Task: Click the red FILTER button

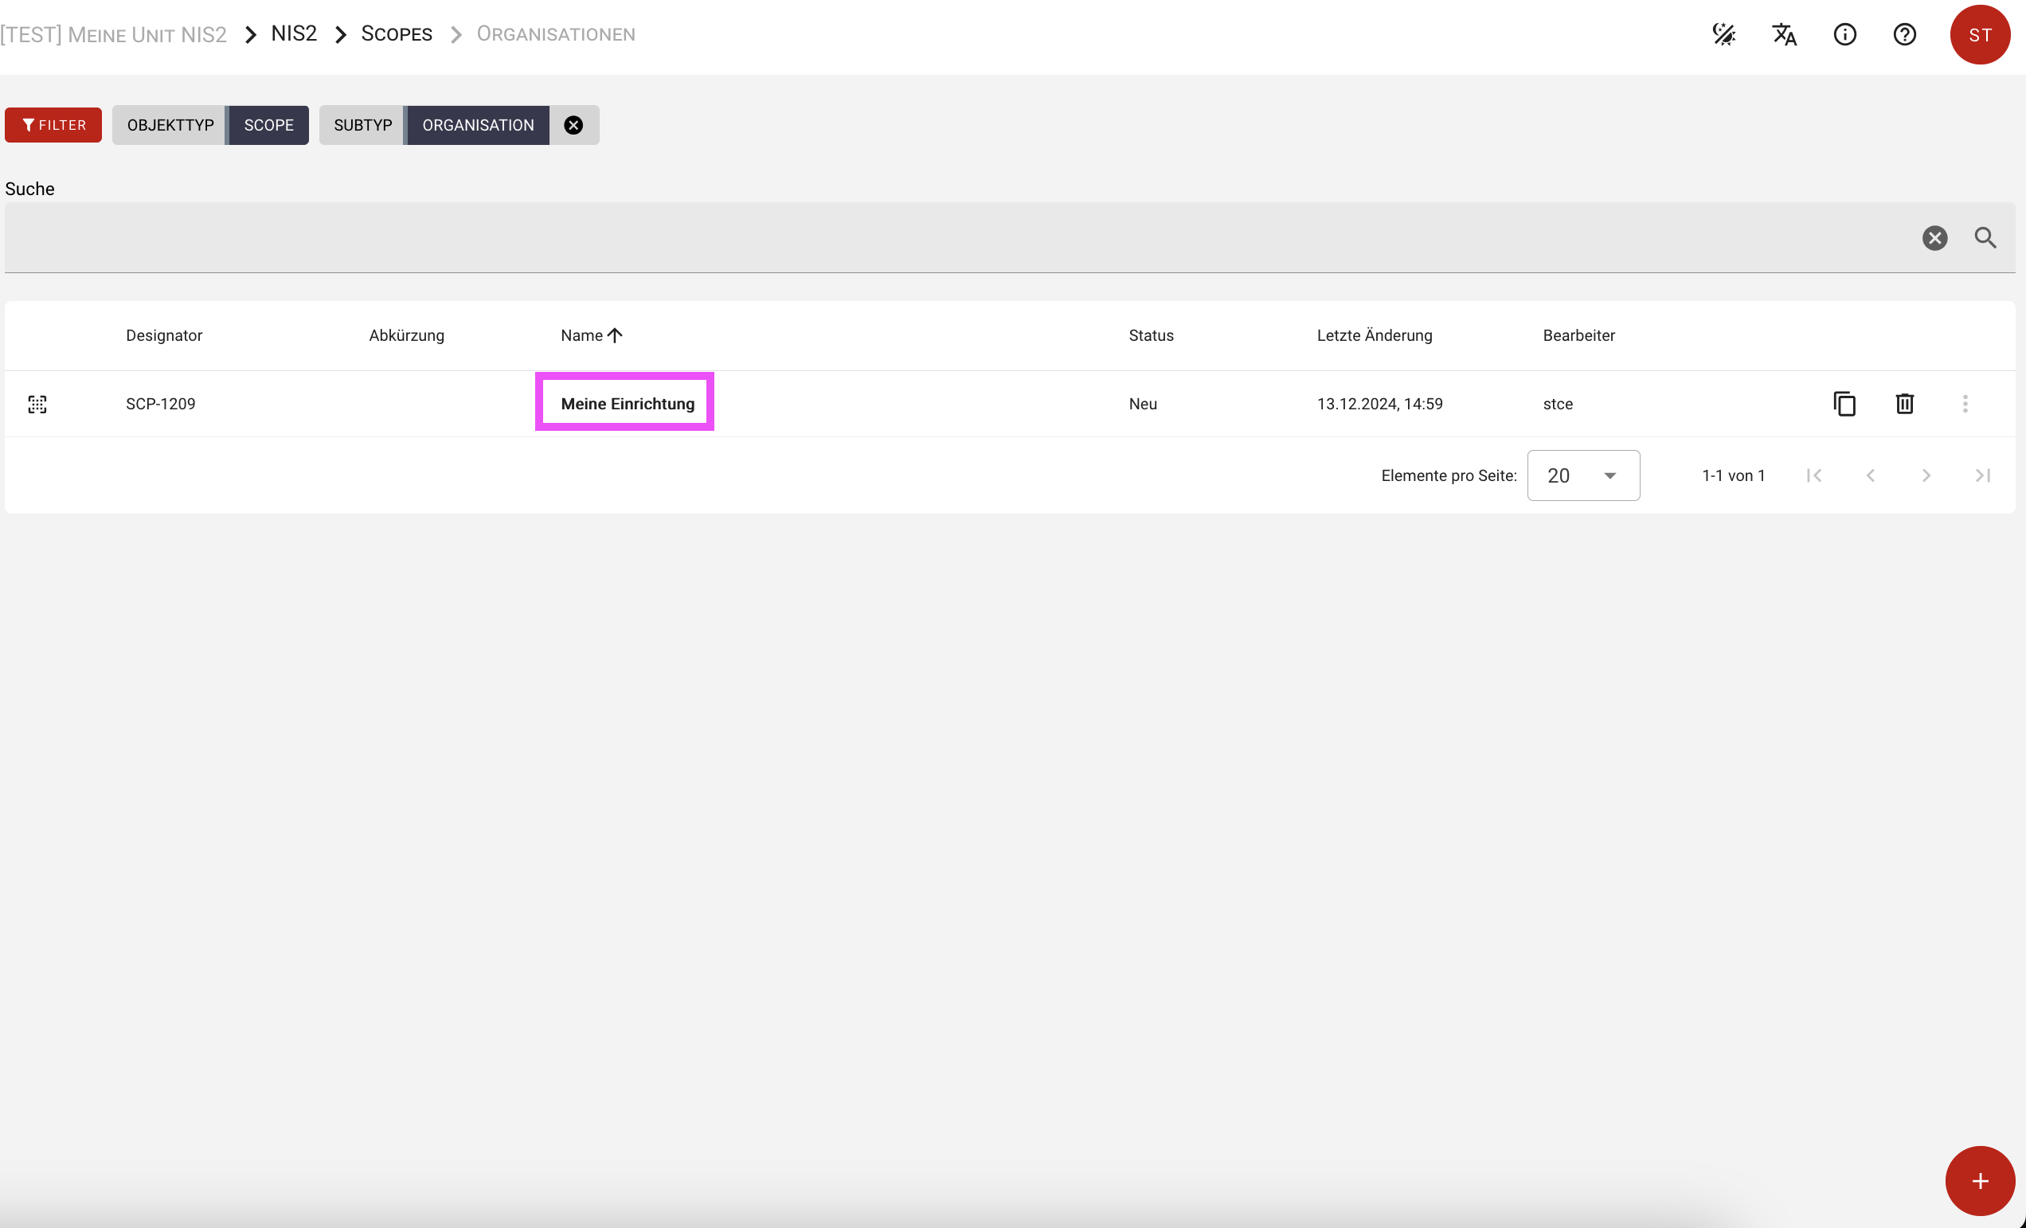Action: [53, 125]
